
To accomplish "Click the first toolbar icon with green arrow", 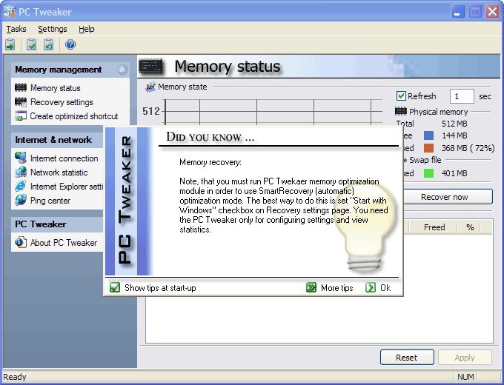I will pyautogui.click(x=10, y=44).
